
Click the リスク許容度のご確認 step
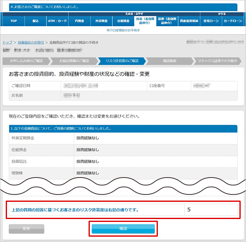point(122,61)
